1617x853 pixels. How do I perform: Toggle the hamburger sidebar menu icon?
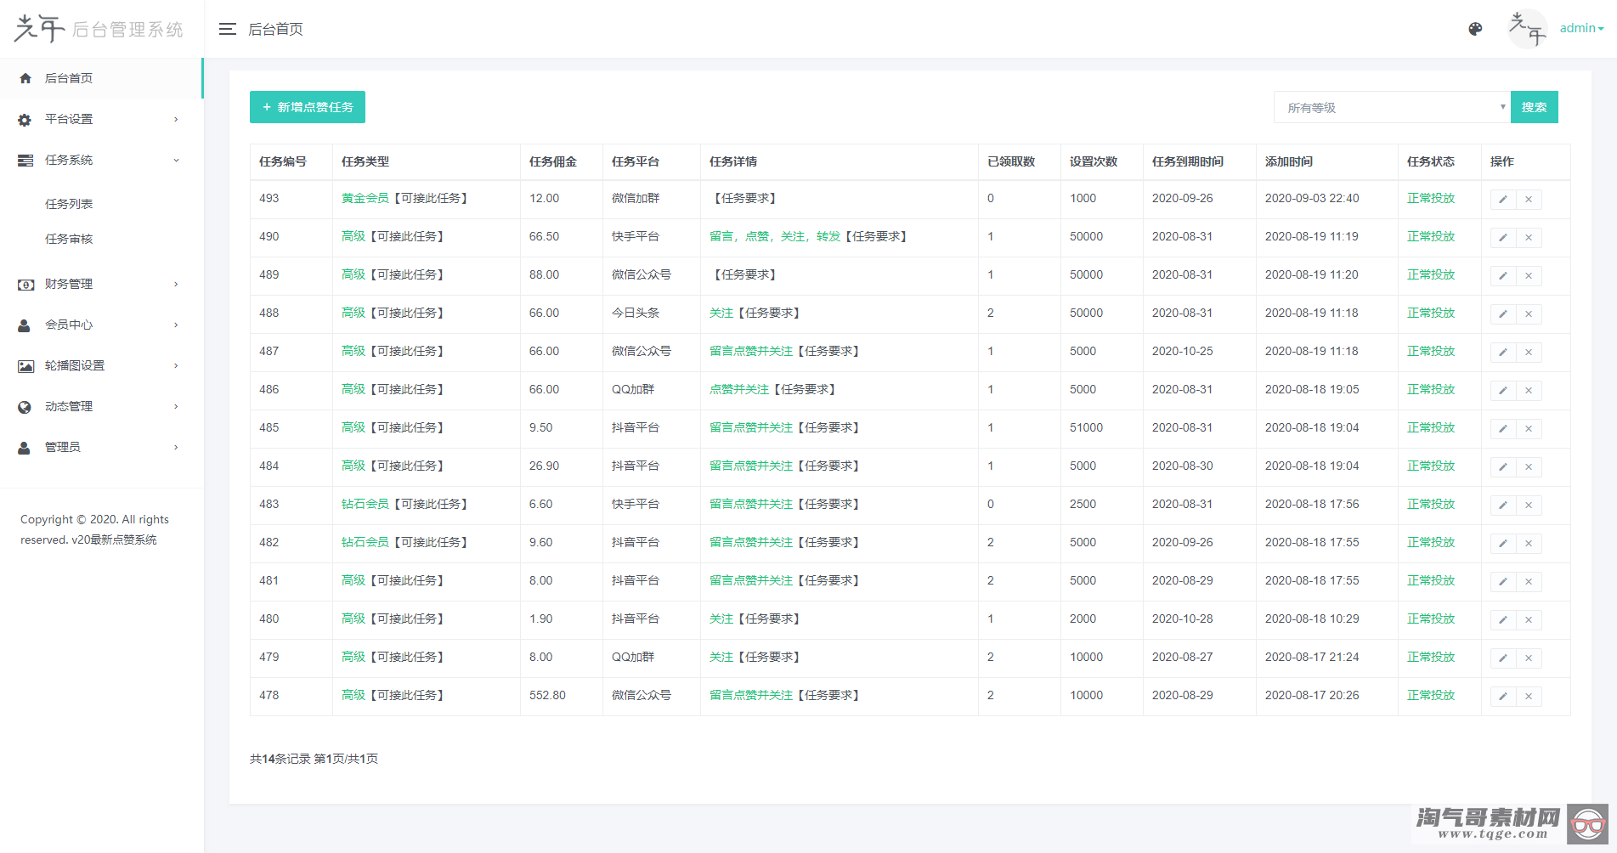click(x=227, y=29)
